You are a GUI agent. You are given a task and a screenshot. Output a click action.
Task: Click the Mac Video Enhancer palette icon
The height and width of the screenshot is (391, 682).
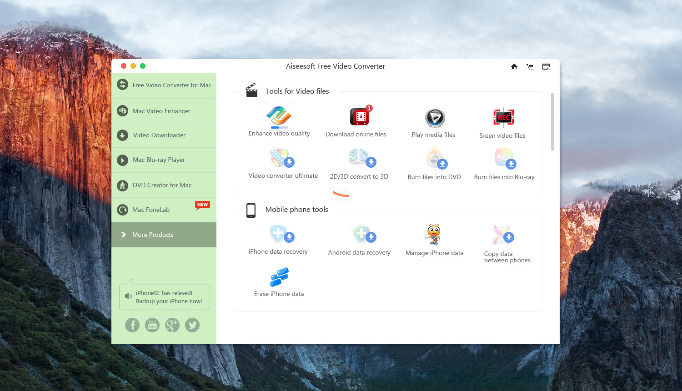point(122,111)
